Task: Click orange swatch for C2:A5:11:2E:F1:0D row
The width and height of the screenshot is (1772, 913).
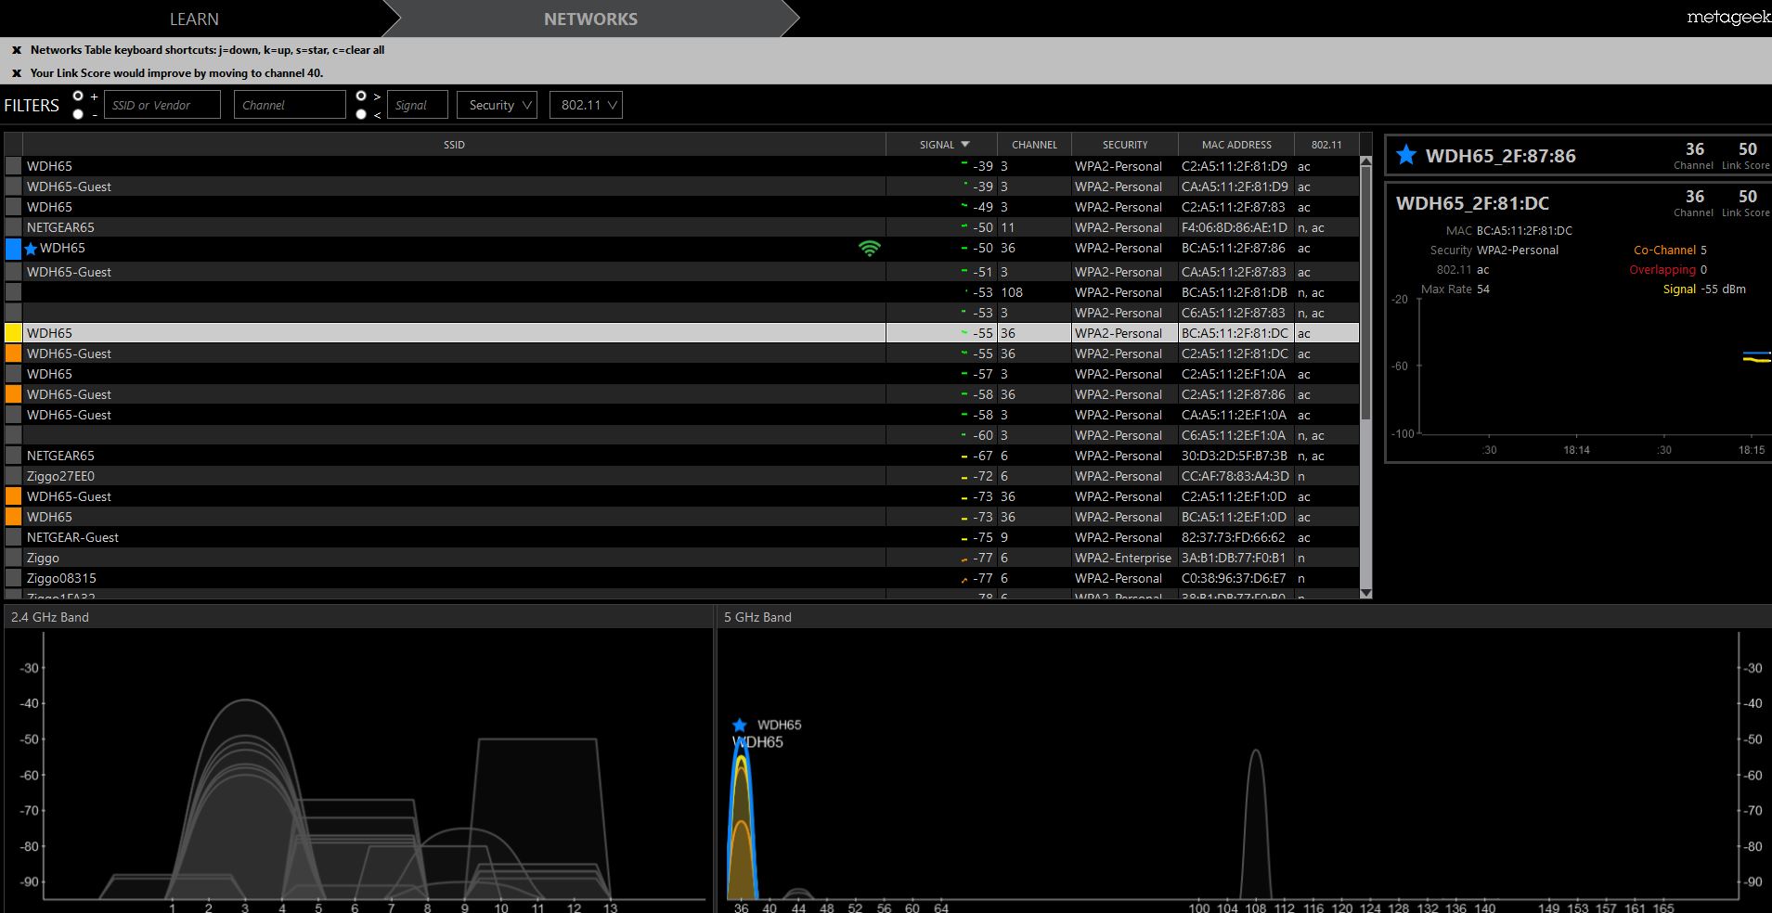Action: click(13, 496)
